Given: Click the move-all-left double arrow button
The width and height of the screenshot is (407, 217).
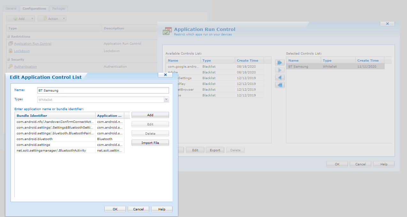Looking at the screenshot, I should coord(280,85).
